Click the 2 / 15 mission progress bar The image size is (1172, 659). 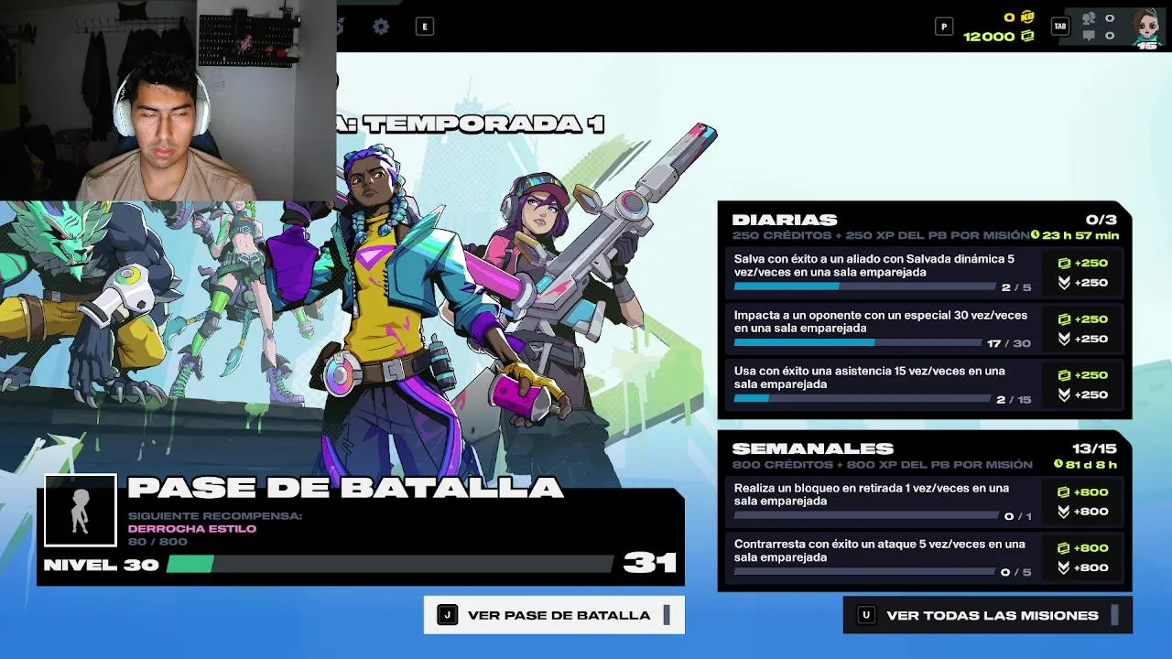863,398
